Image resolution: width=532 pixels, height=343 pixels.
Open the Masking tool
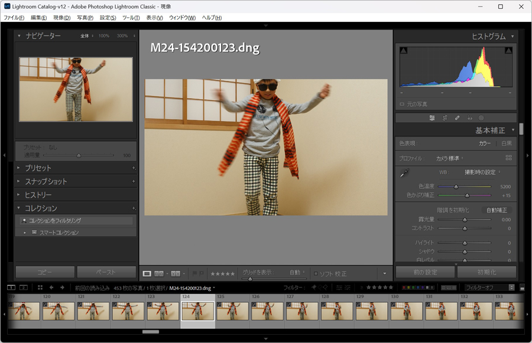click(x=481, y=118)
